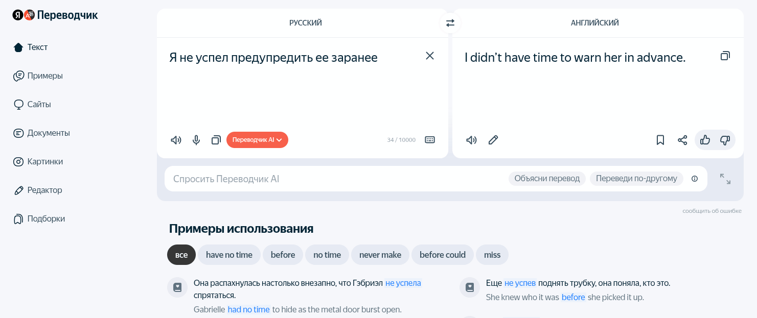Click Объясни перевод suggestion

pyautogui.click(x=547, y=179)
